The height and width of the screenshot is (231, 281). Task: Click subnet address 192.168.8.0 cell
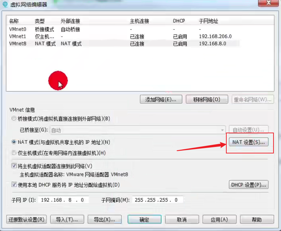pyautogui.click(x=213, y=43)
